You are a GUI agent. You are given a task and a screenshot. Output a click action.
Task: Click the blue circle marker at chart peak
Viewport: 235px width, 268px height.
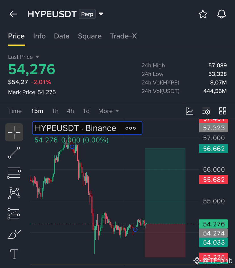[72, 147]
